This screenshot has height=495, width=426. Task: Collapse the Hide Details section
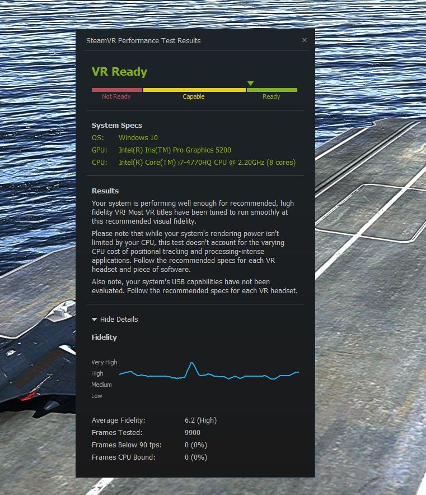[x=115, y=319]
